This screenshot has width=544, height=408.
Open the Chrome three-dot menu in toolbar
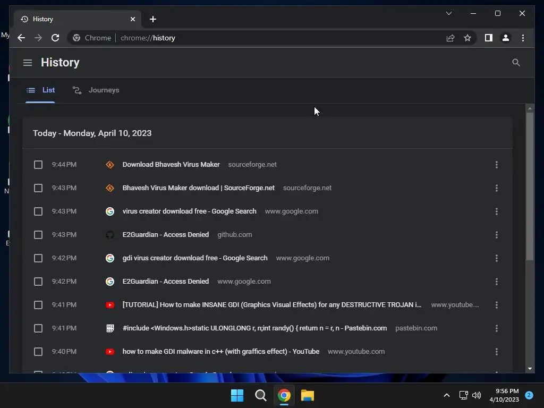point(523,38)
